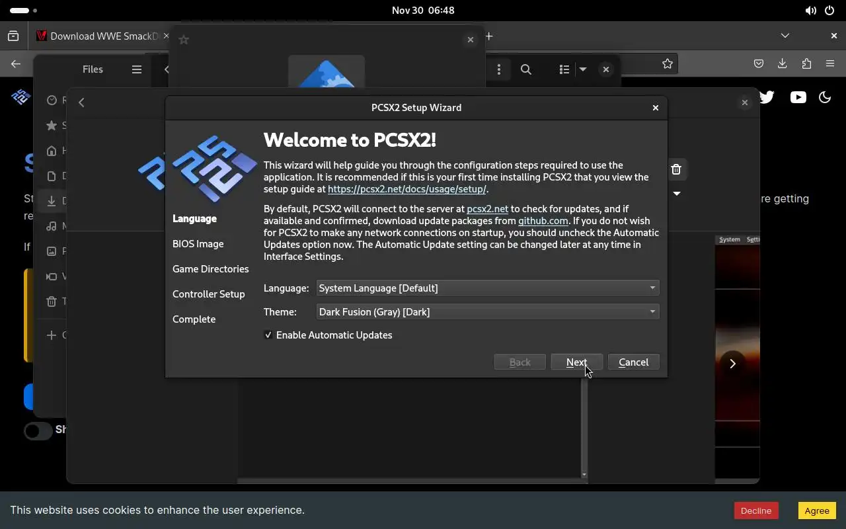Image resolution: width=846 pixels, height=529 pixels.
Task: Click the Cancel button in setup wizard
Action: coord(633,362)
